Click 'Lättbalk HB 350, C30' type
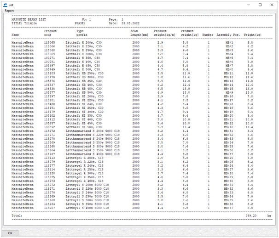279x238 pixels. pyautogui.click(x=84, y=81)
